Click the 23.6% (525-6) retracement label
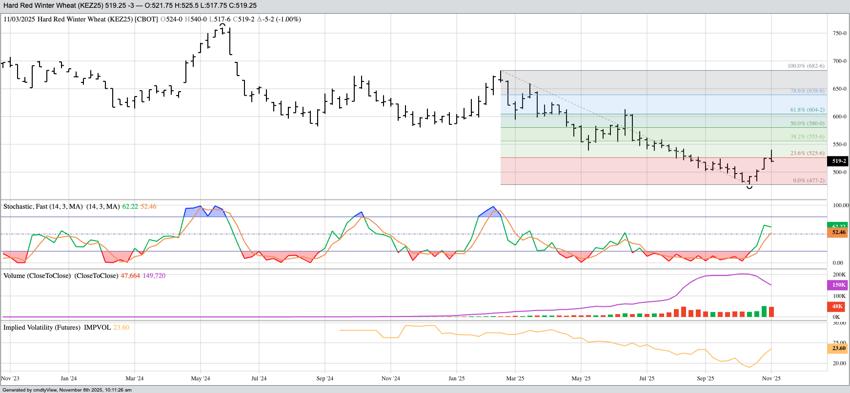The width and height of the screenshot is (850, 393). pyautogui.click(x=807, y=153)
